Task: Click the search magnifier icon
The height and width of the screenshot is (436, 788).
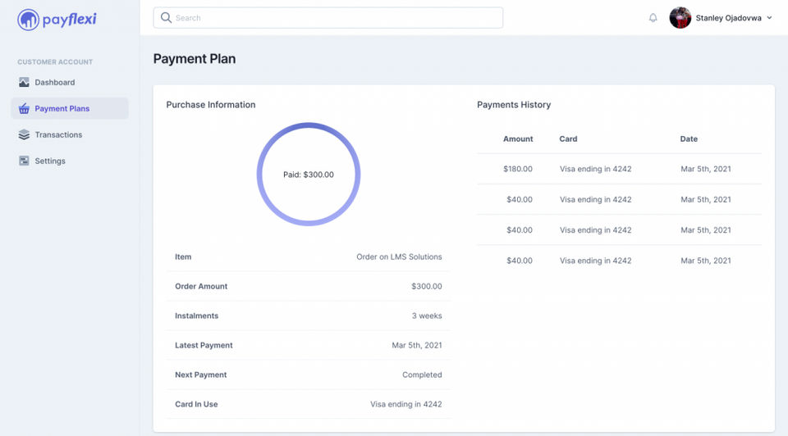Action: 166,18
